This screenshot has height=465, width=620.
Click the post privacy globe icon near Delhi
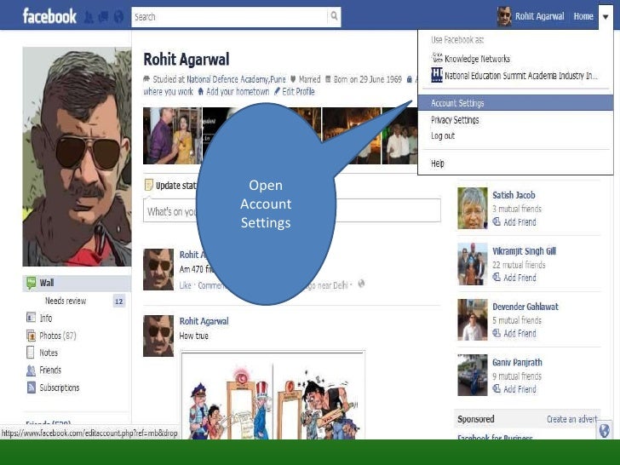click(x=361, y=284)
